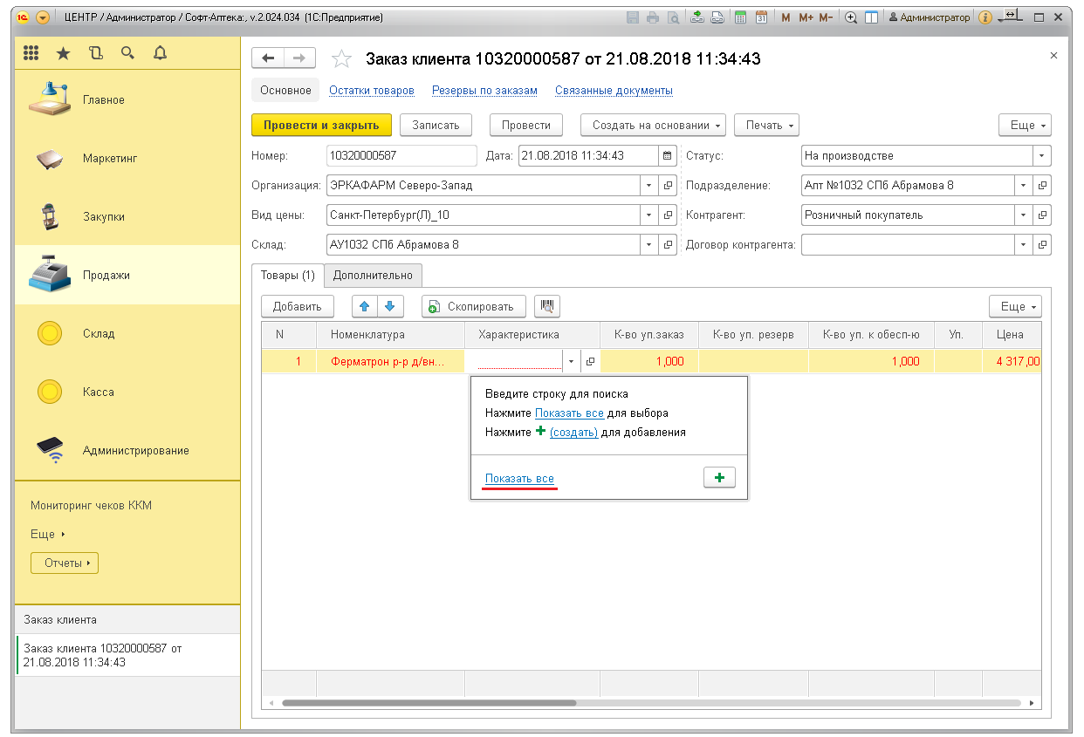Expand the Статус dropdown
This screenshot has width=1084, height=737.
[1041, 156]
